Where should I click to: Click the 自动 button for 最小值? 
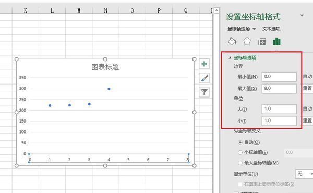pos(307,77)
